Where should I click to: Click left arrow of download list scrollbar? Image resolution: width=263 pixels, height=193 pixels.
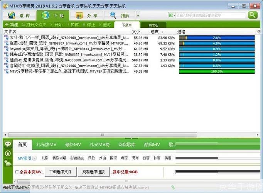point(5,135)
